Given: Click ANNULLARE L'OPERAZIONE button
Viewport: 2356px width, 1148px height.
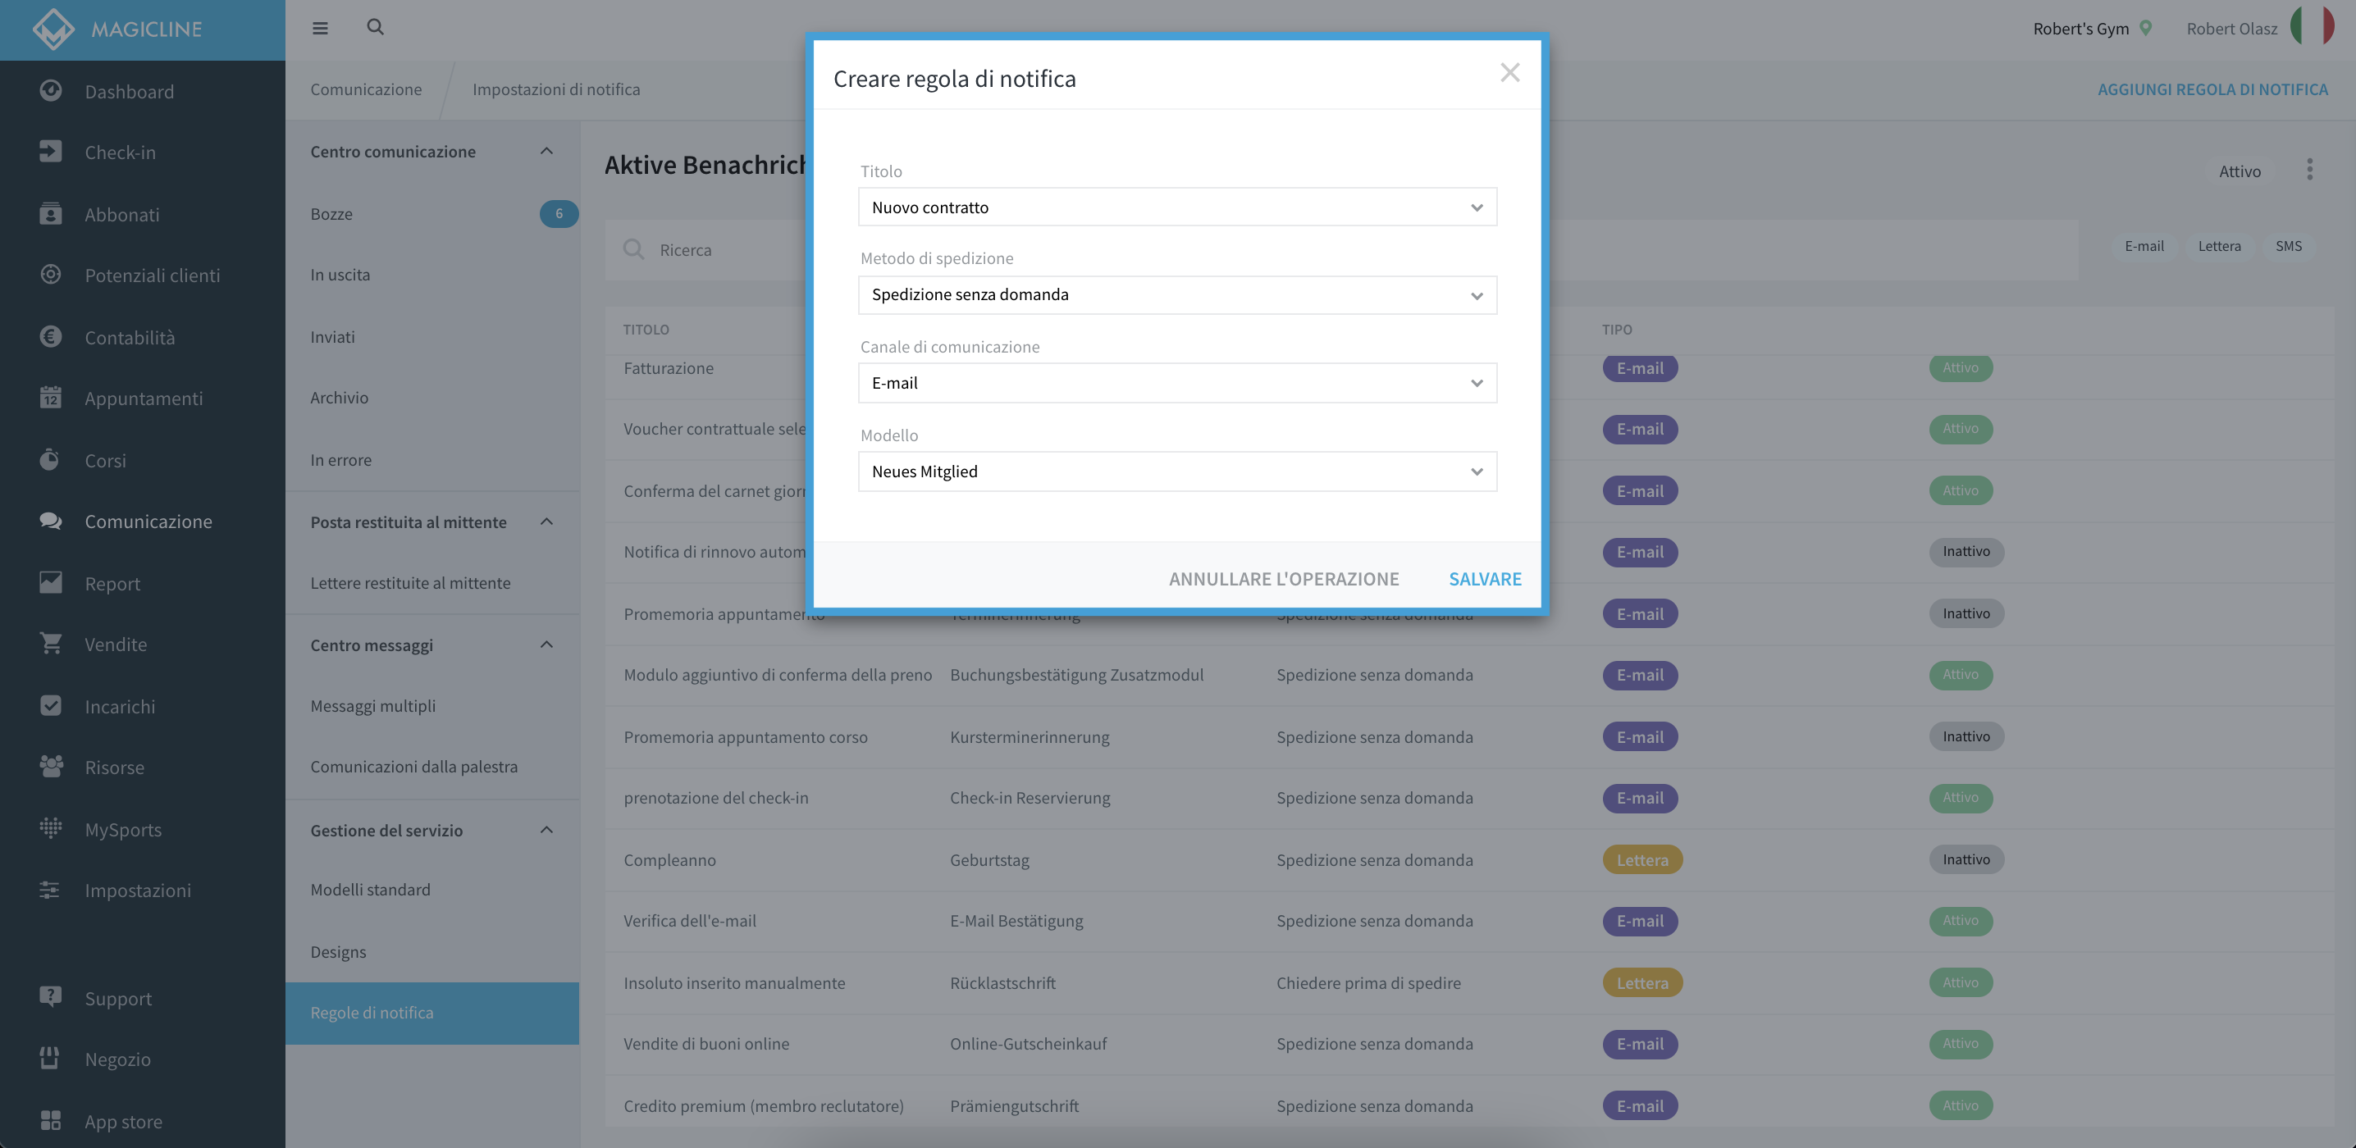Looking at the screenshot, I should tap(1283, 579).
